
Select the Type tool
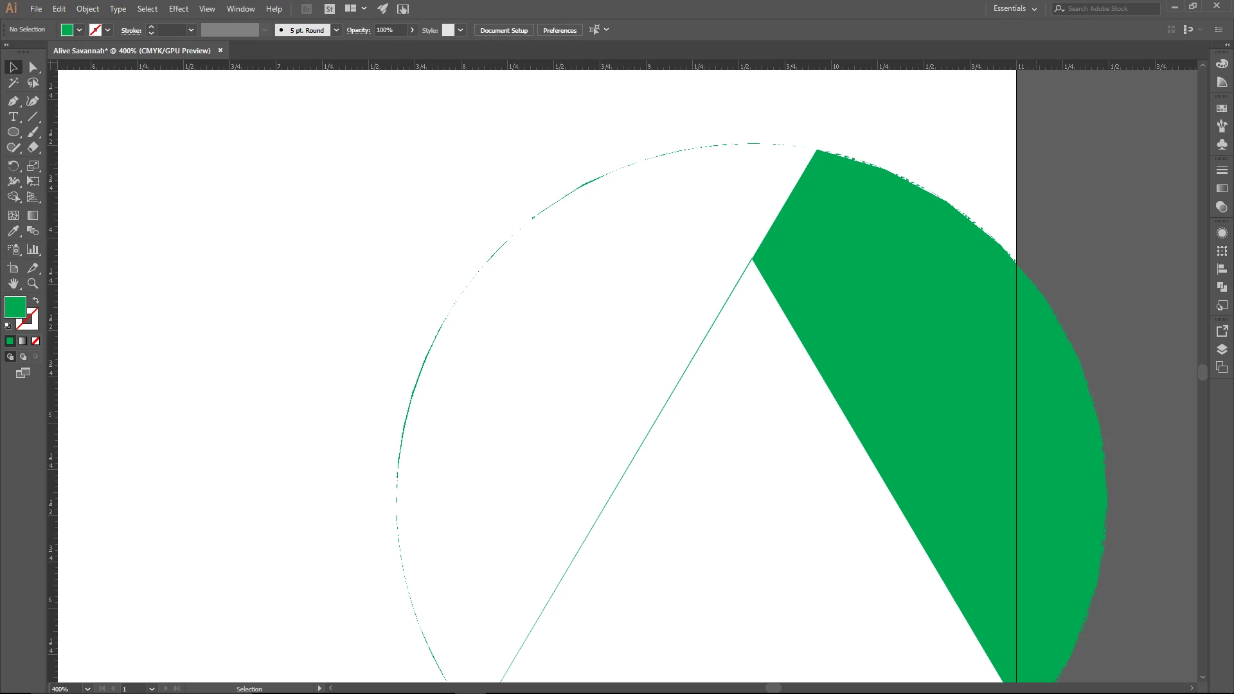pos(13,116)
